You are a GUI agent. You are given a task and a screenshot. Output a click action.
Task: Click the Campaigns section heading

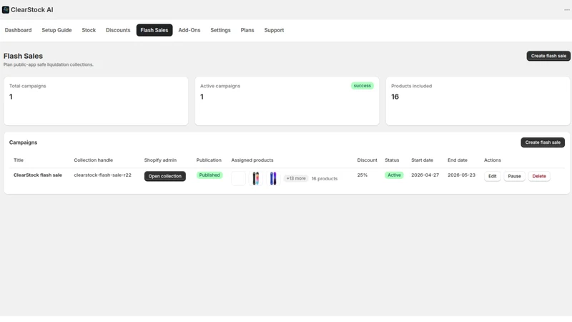tap(23, 142)
